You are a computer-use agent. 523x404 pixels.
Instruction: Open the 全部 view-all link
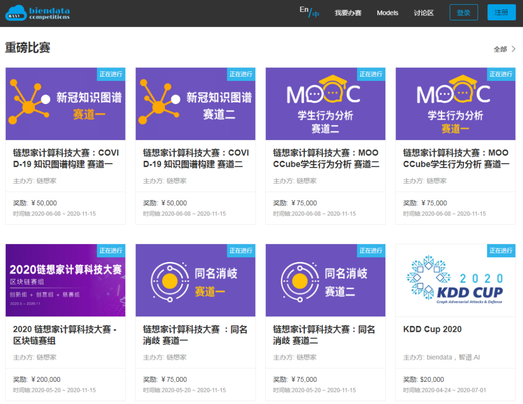(x=500, y=49)
